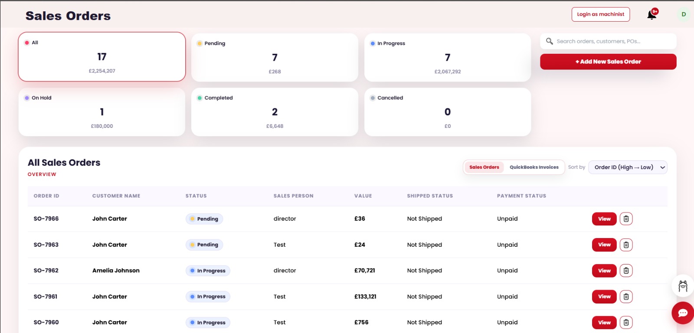This screenshot has height=333, width=694.
Task: Click Login as machinist button
Action: point(600,14)
